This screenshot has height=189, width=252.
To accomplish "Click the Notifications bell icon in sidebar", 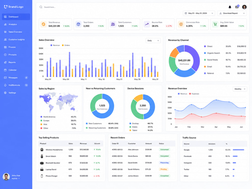I will point(5,85).
